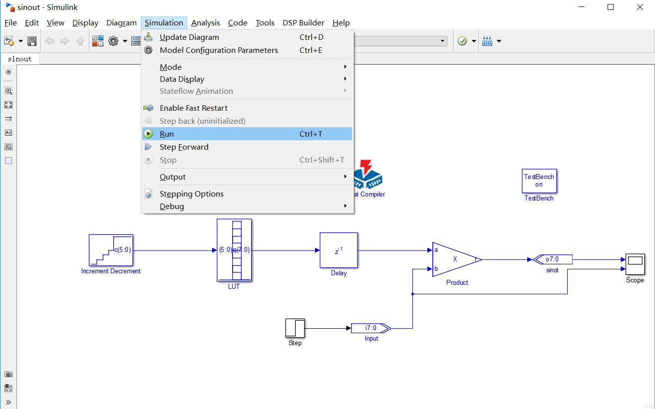Image resolution: width=655 pixels, height=409 pixels.
Task: Save the model using the save icon
Action: [x=31, y=40]
